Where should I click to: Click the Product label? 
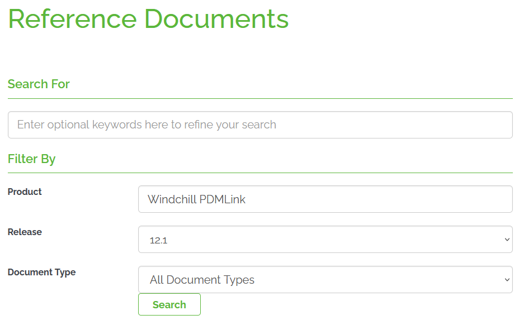pos(25,192)
